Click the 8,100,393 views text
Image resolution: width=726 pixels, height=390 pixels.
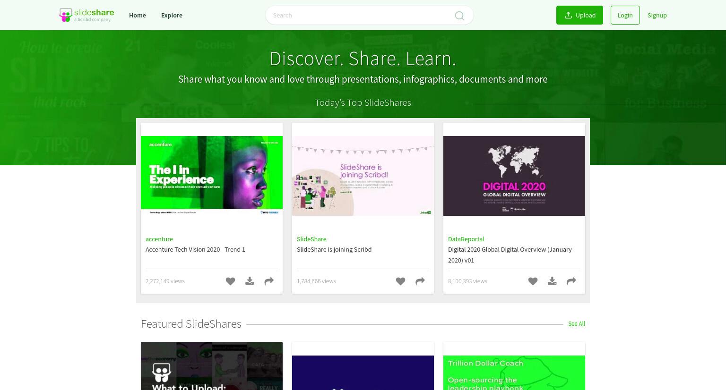click(467, 281)
